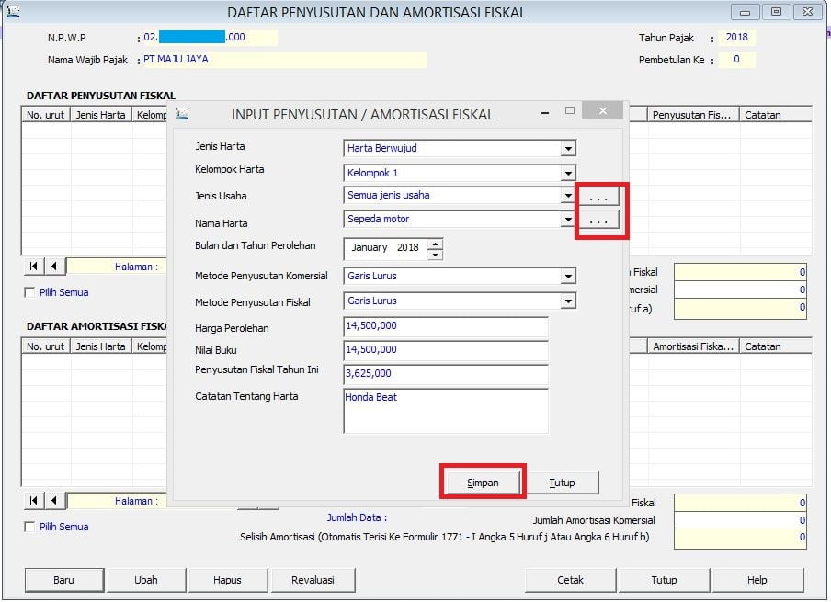Click Jumlah Amortisasi Komersial value field
The height and width of the screenshot is (602, 831).
[x=740, y=520]
